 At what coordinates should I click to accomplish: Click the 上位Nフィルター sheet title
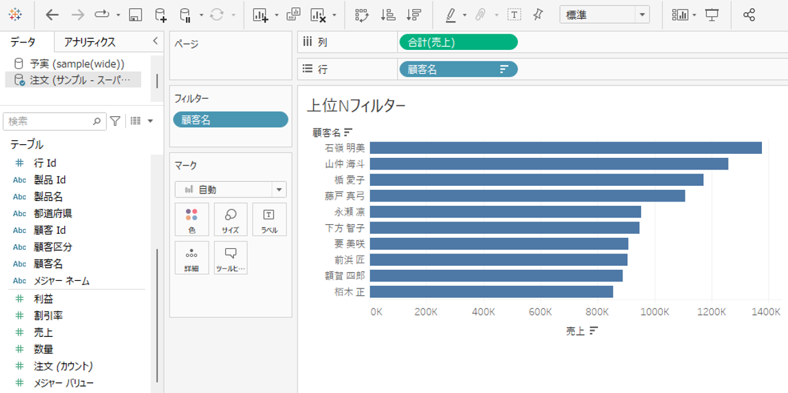click(356, 105)
